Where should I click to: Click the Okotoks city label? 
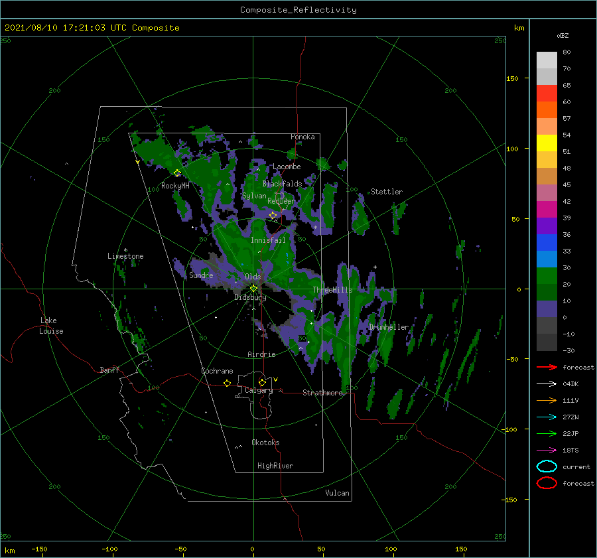coord(265,443)
